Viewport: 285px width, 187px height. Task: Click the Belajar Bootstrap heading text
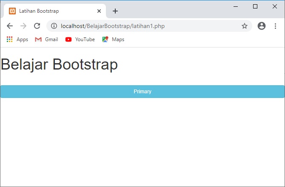click(x=60, y=65)
